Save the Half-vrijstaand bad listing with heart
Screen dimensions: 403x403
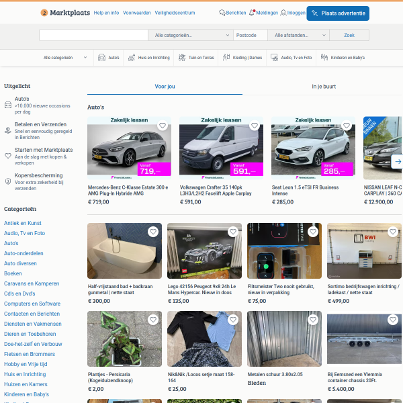[x=152, y=232]
